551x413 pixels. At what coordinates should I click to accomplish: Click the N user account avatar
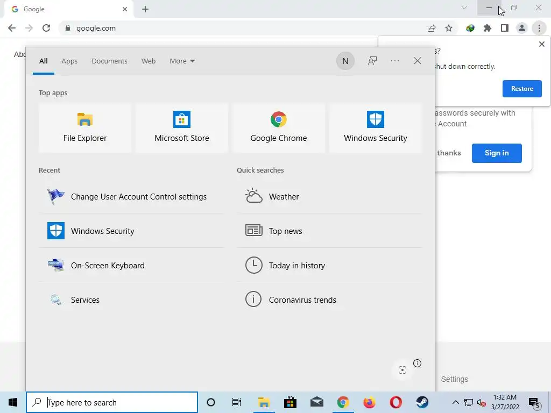click(345, 61)
